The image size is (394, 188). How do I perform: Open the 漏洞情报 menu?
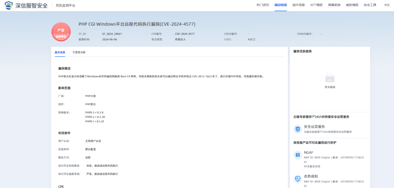tap(281, 5)
